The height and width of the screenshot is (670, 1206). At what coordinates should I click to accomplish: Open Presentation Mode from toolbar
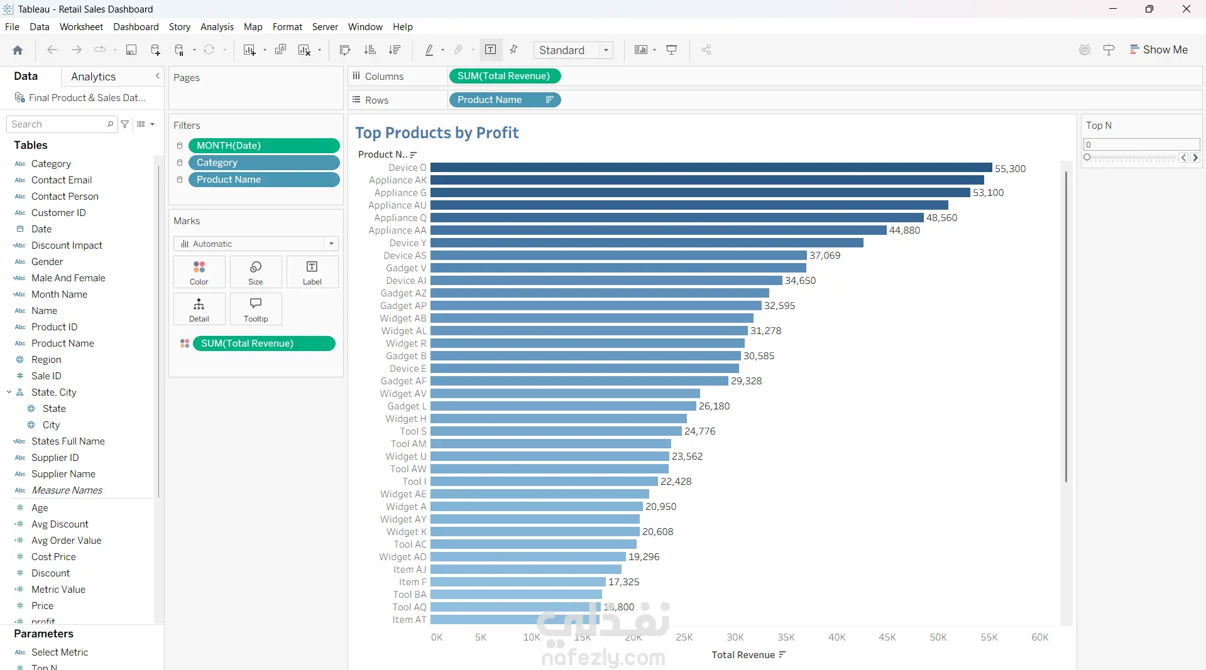pos(672,50)
